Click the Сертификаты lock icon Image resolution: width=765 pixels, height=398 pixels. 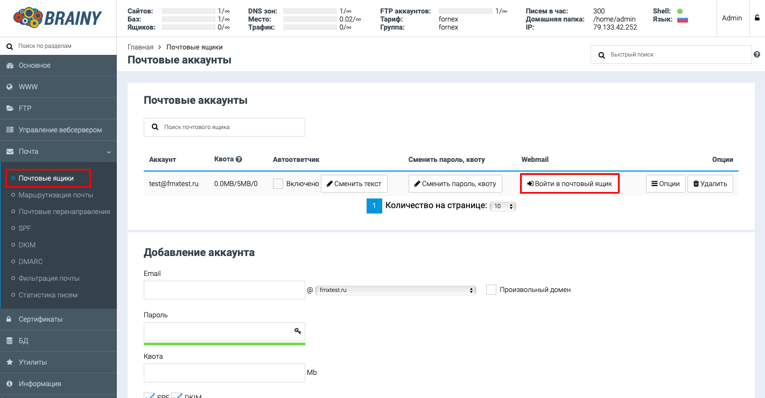pyautogui.click(x=9, y=319)
